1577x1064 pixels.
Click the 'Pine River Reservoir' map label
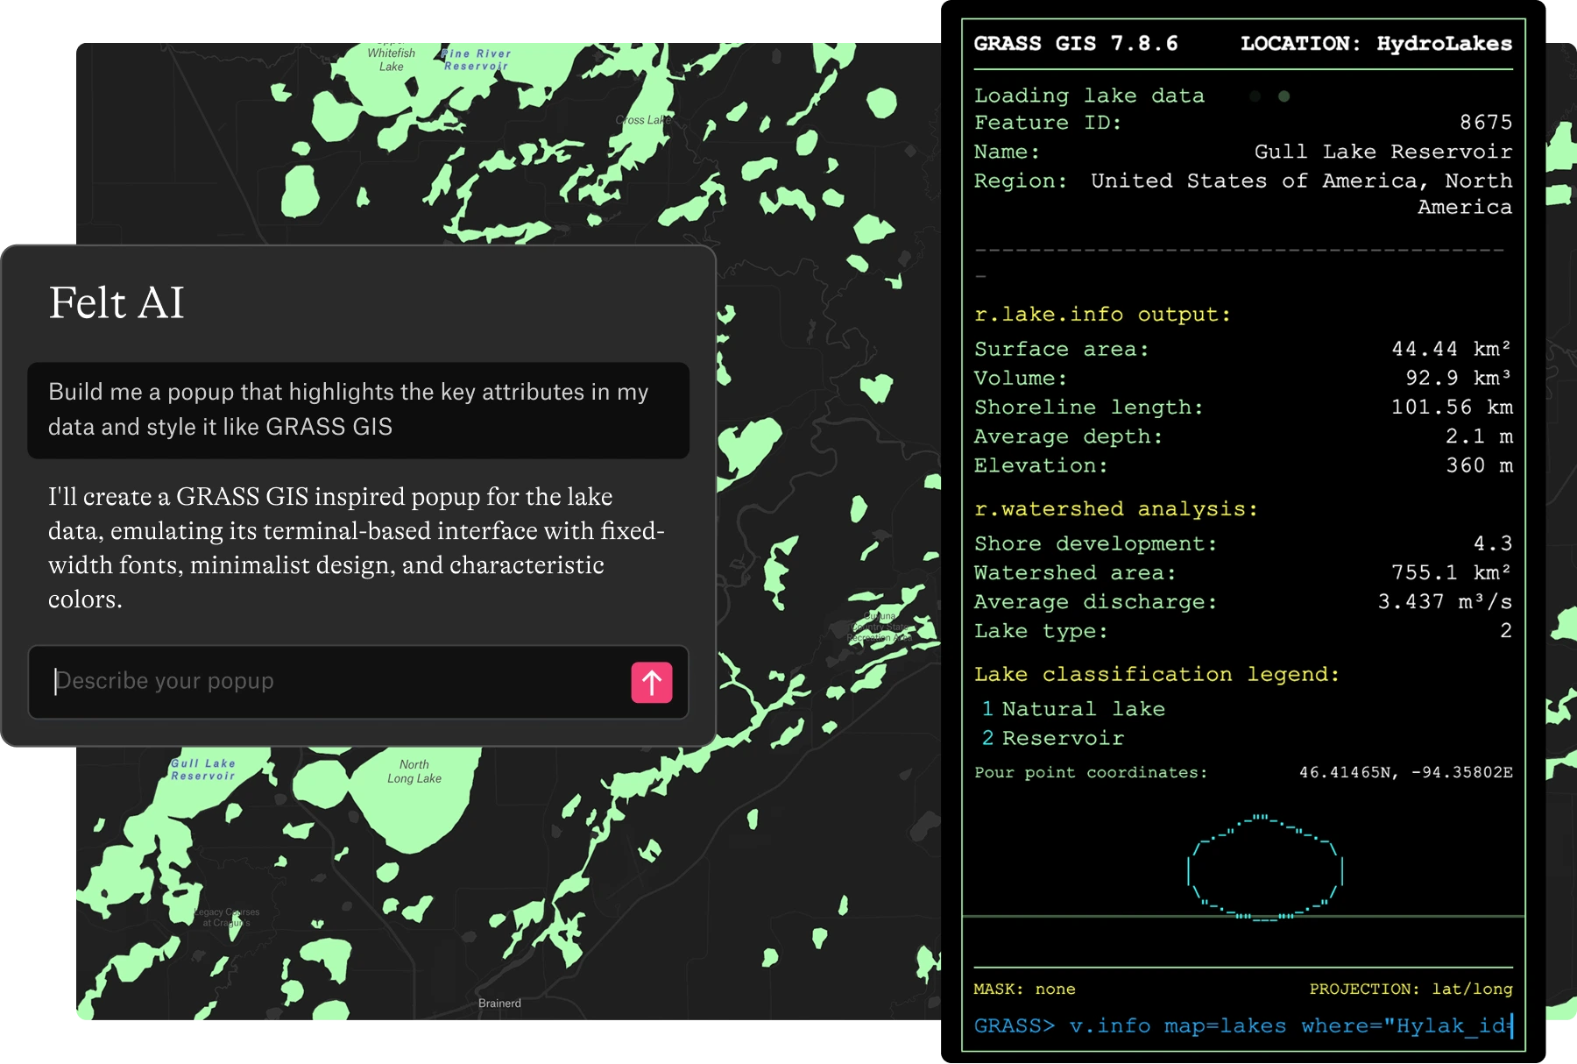point(477,60)
